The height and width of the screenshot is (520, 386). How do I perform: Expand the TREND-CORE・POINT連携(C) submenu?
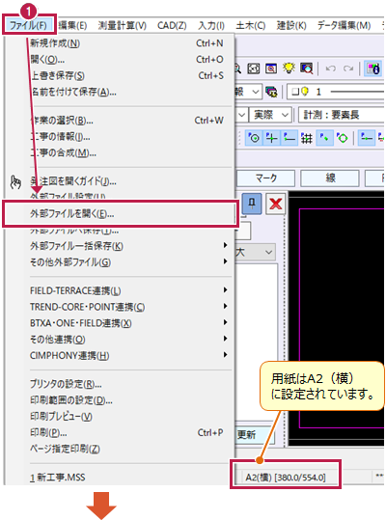225,306
